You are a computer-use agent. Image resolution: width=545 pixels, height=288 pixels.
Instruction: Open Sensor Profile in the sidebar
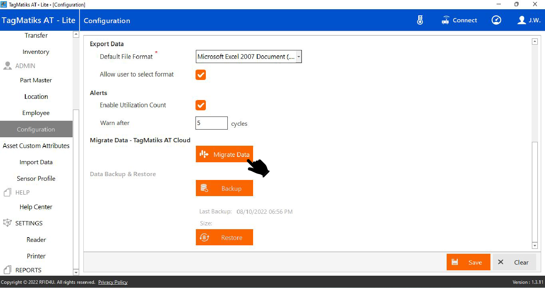click(x=36, y=178)
